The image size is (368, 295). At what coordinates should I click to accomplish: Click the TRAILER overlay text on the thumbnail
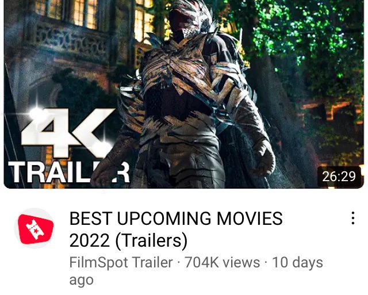tap(69, 173)
